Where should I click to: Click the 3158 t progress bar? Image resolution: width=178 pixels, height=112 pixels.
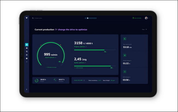pyautogui.click(x=95, y=50)
